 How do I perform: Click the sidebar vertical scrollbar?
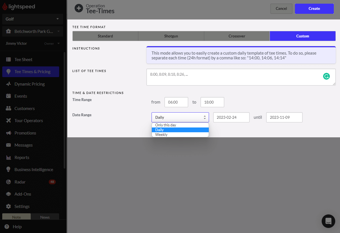pos(65,110)
